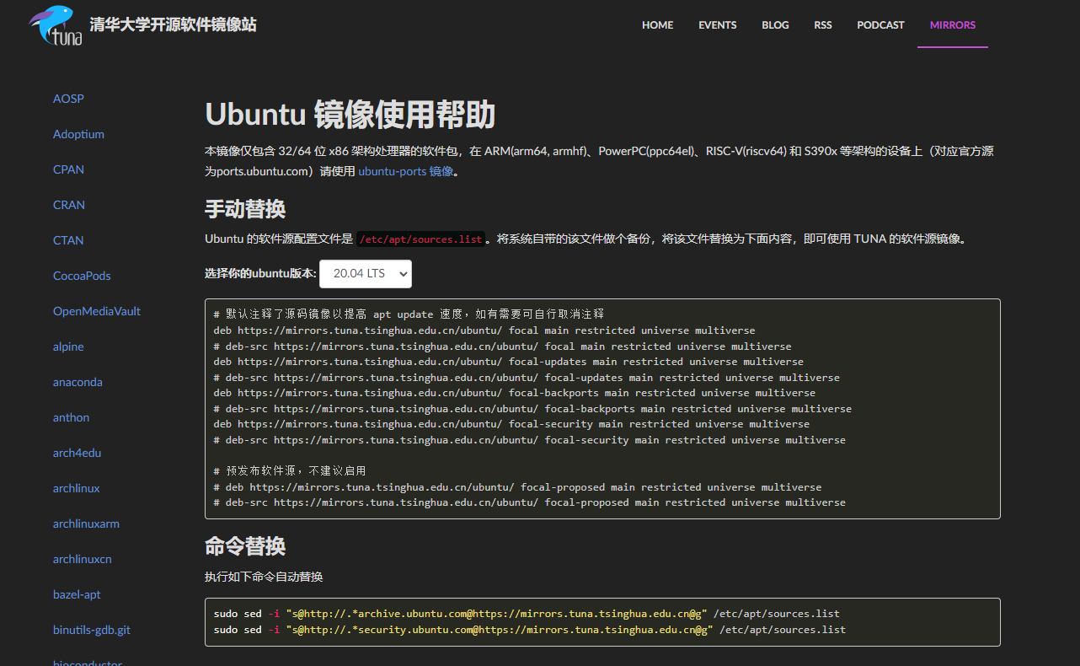The image size is (1080, 666).
Task: Open arch4edu in the sidebar
Action: (x=77, y=453)
